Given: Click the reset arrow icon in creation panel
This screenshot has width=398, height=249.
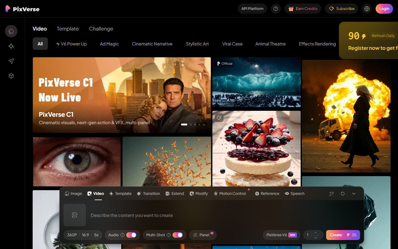Looking at the screenshot, I should pos(343,194).
